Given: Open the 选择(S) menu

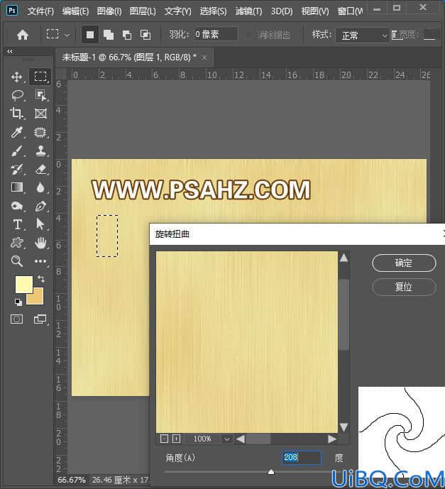Looking at the screenshot, I should point(213,11).
